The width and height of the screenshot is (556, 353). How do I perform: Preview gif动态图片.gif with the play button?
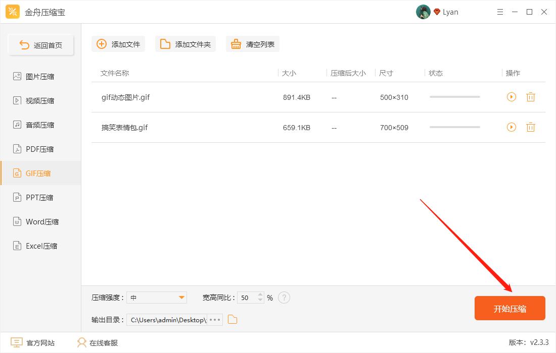pos(511,97)
